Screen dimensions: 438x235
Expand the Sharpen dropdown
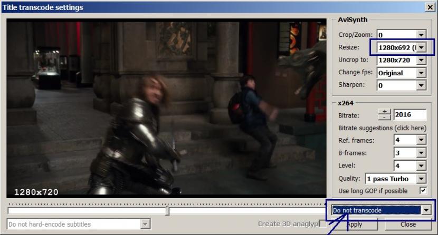click(x=421, y=85)
